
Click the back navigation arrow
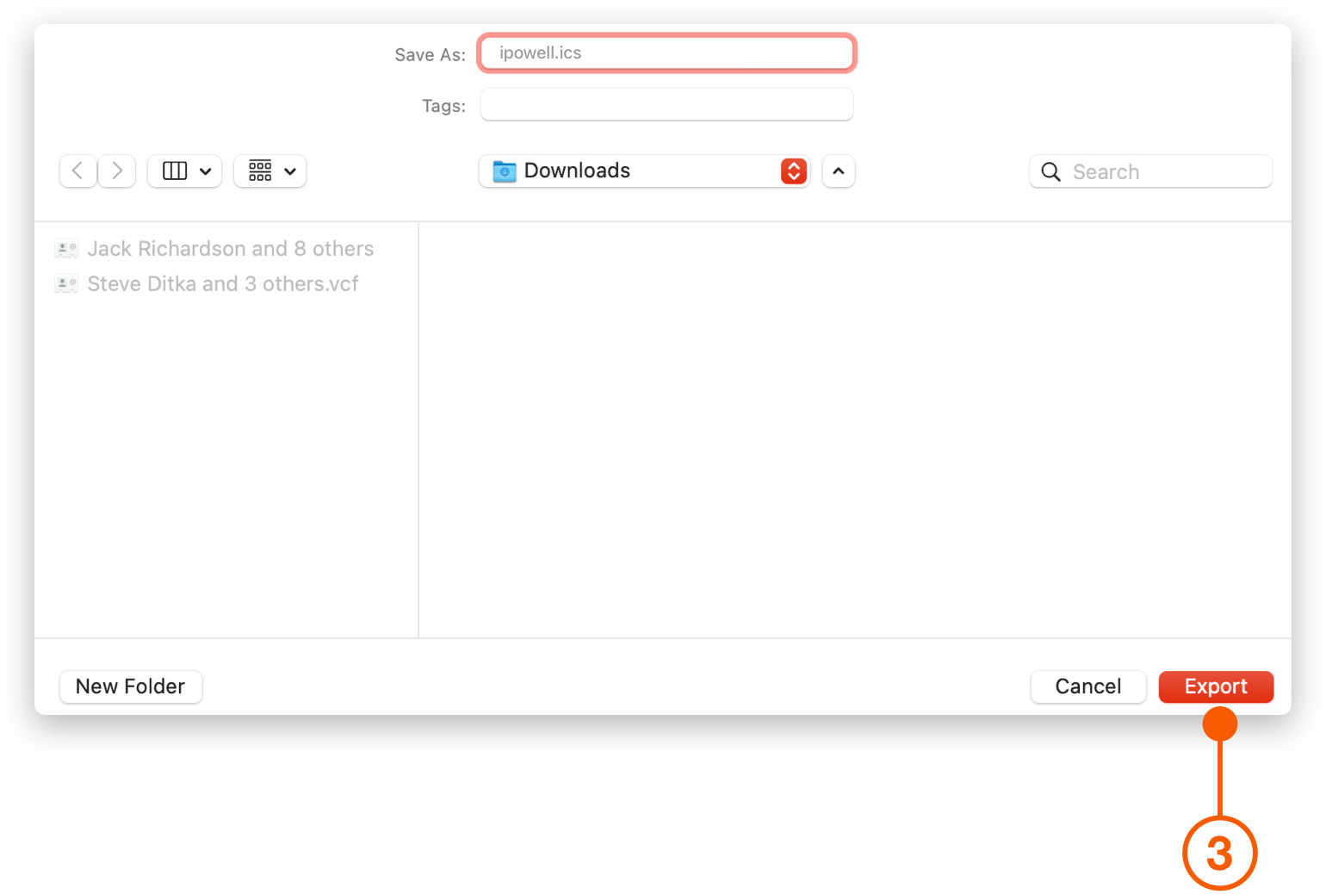point(77,171)
